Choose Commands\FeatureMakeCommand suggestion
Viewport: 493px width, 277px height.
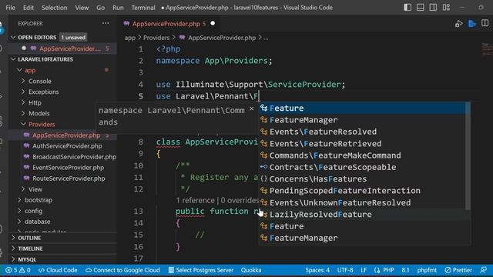(363, 155)
